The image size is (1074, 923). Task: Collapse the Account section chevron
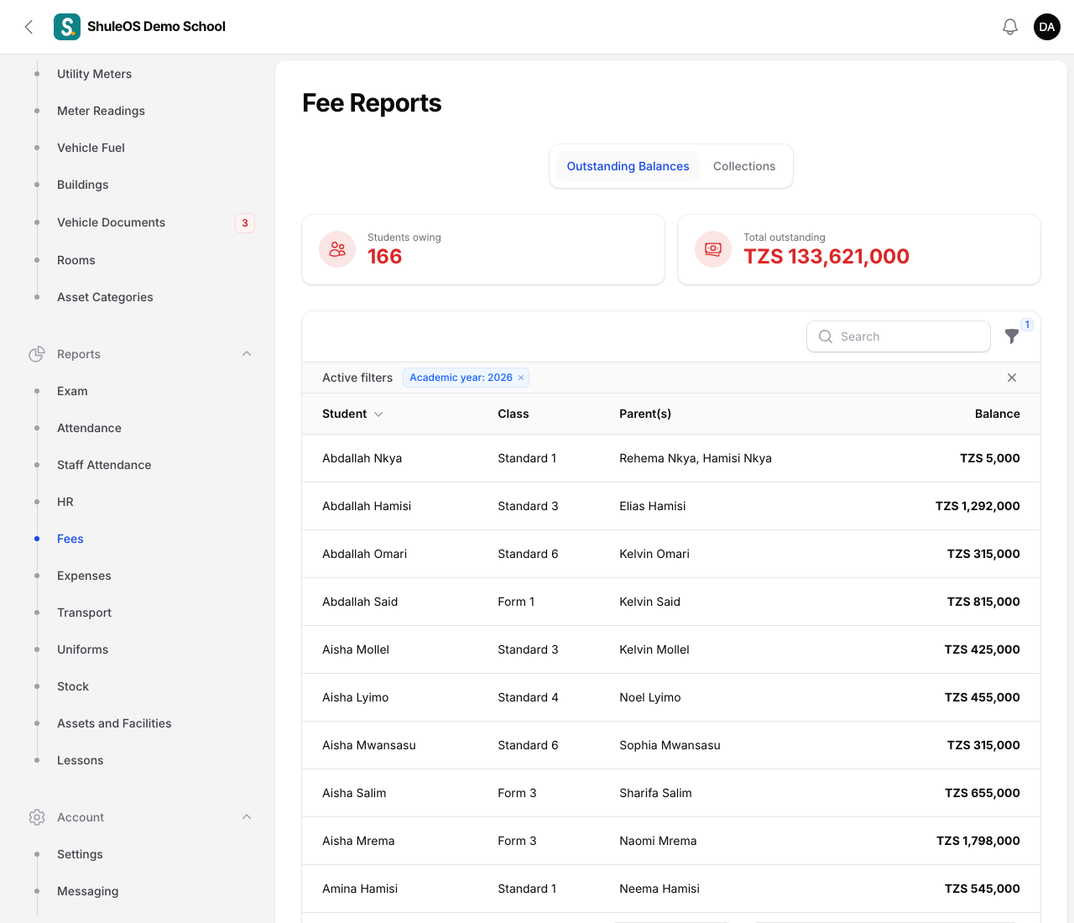coord(247,817)
